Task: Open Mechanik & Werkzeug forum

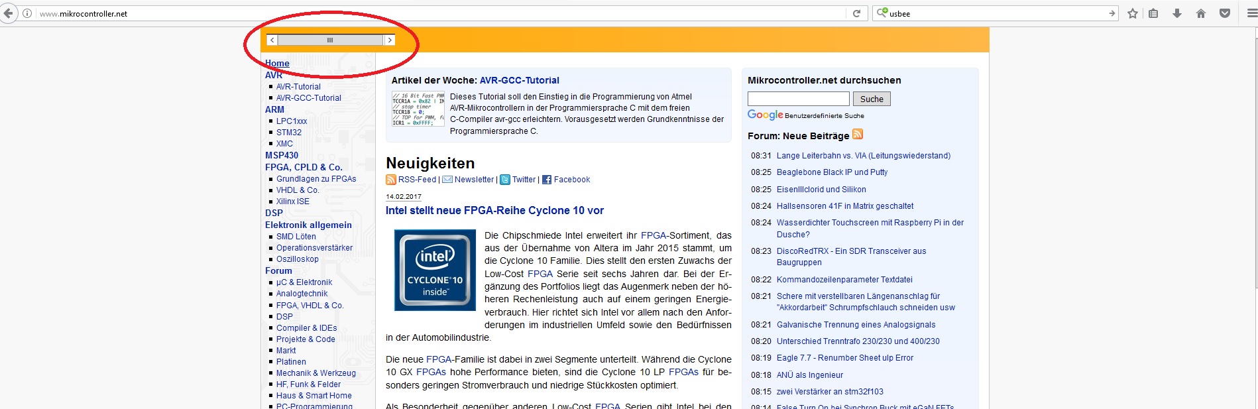Action: point(316,373)
